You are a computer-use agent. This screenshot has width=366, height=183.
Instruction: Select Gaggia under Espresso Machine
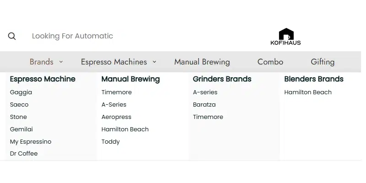coord(21,92)
